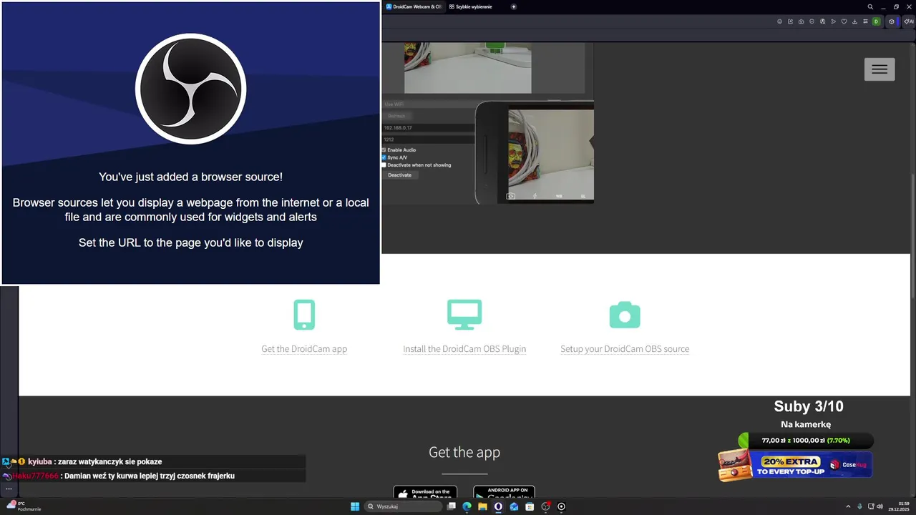
Task: Open the Install the DroidCam OBS Plugin link
Action: pos(464,349)
